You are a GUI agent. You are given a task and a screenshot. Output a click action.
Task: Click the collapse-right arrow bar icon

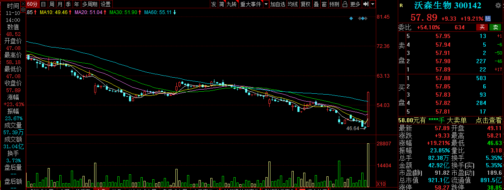coord(365,4)
